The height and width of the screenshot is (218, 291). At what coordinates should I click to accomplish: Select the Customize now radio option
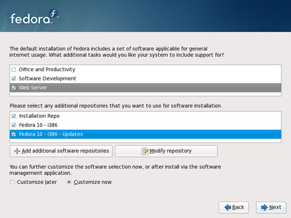(69, 182)
